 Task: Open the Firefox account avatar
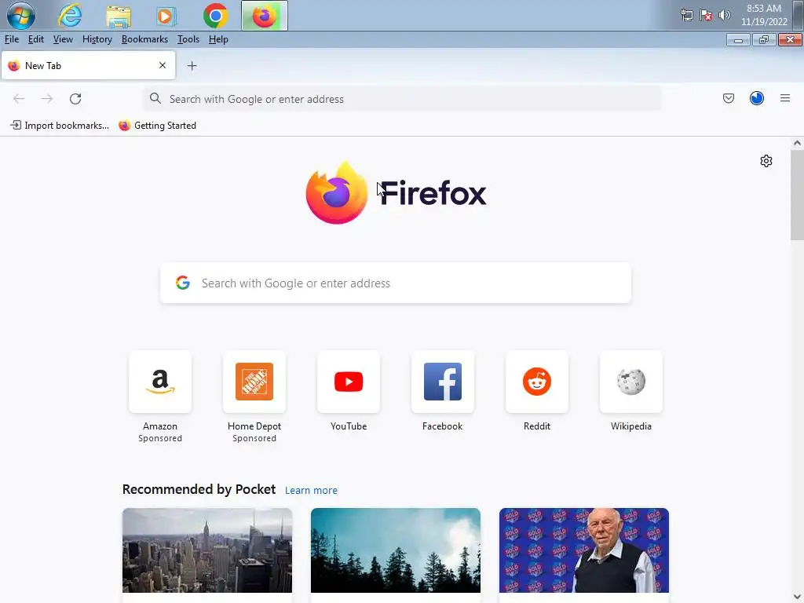click(756, 98)
